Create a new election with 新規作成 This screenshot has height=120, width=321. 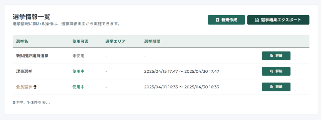[226, 20]
